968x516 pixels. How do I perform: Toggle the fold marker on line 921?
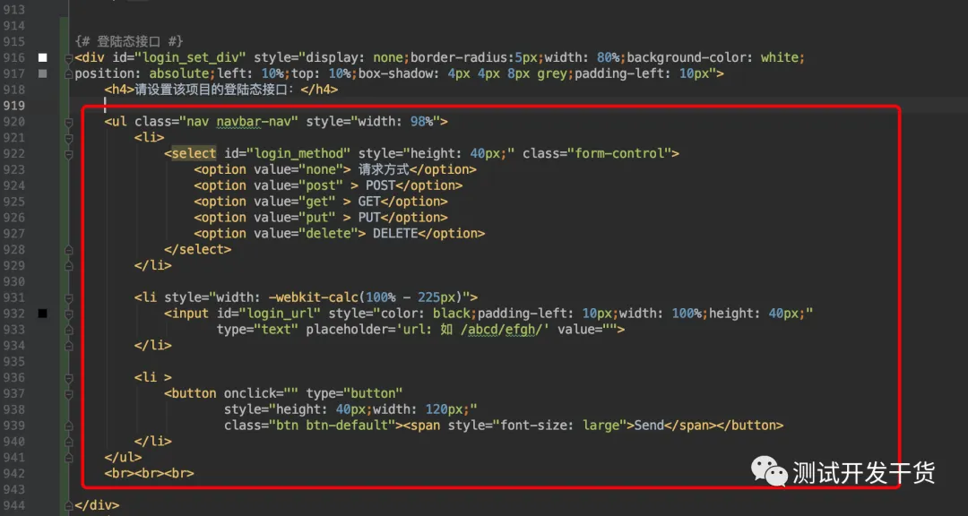tap(68, 138)
